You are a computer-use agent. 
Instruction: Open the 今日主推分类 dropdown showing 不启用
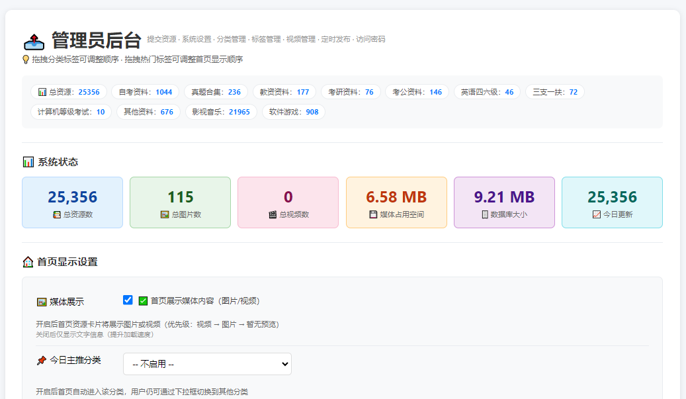[207, 364]
